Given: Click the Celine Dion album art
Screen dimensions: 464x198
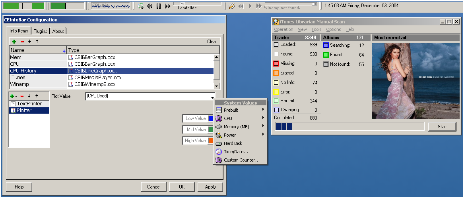Looking at the screenshot, I should tap(416, 81).
